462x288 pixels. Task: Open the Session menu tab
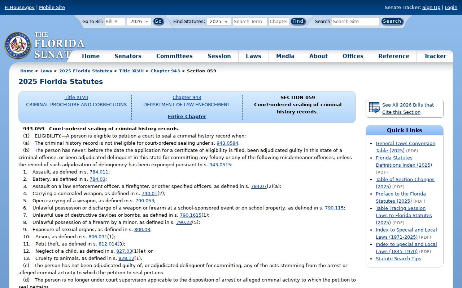click(219, 56)
